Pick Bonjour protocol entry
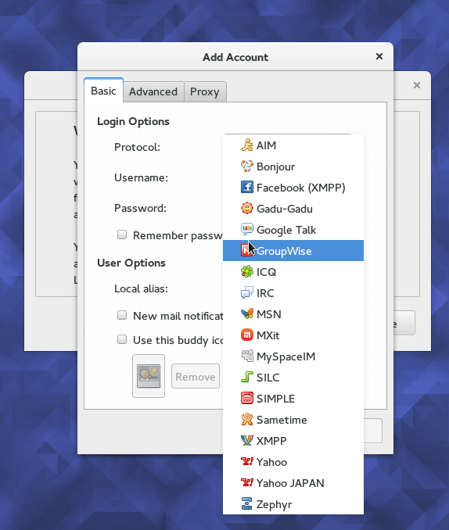 click(293, 167)
